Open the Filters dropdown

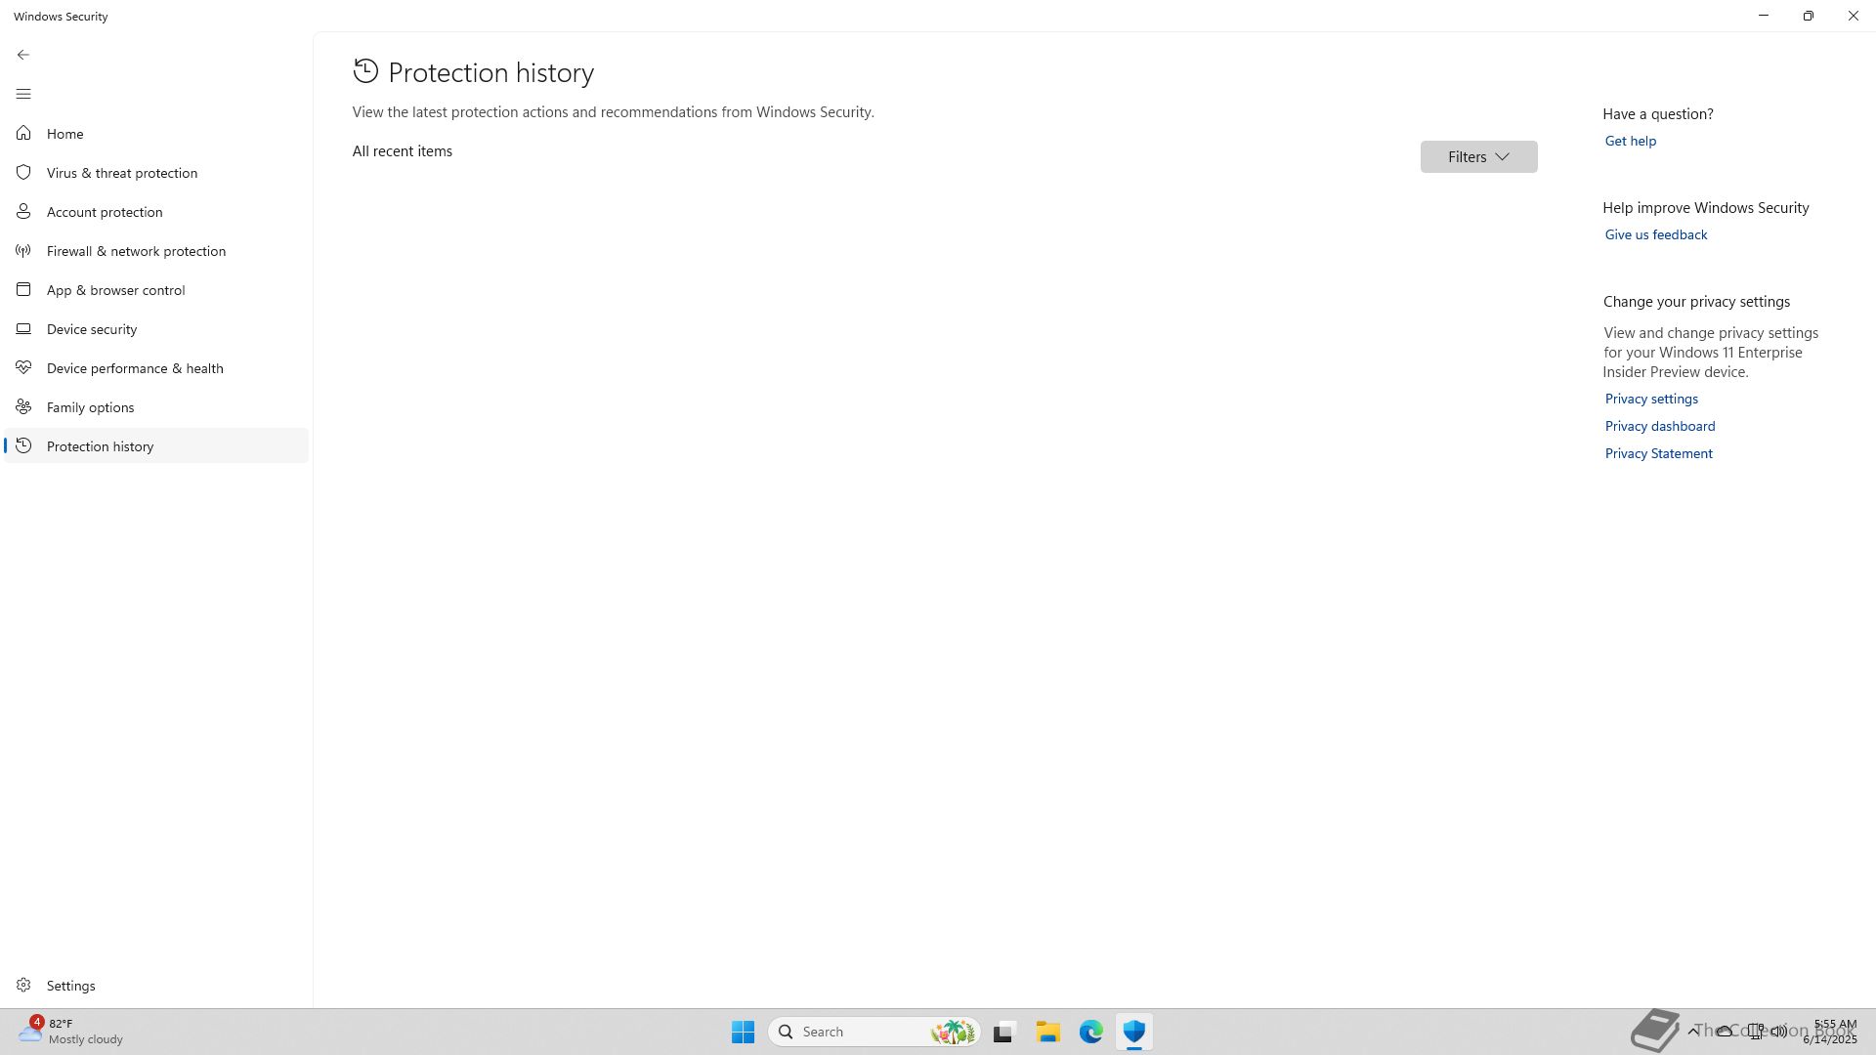pyautogui.click(x=1478, y=156)
